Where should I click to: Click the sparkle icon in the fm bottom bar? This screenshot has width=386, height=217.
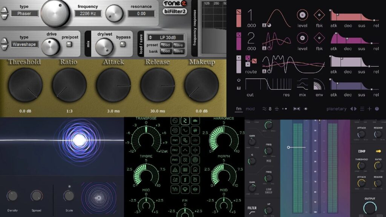point(306,108)
